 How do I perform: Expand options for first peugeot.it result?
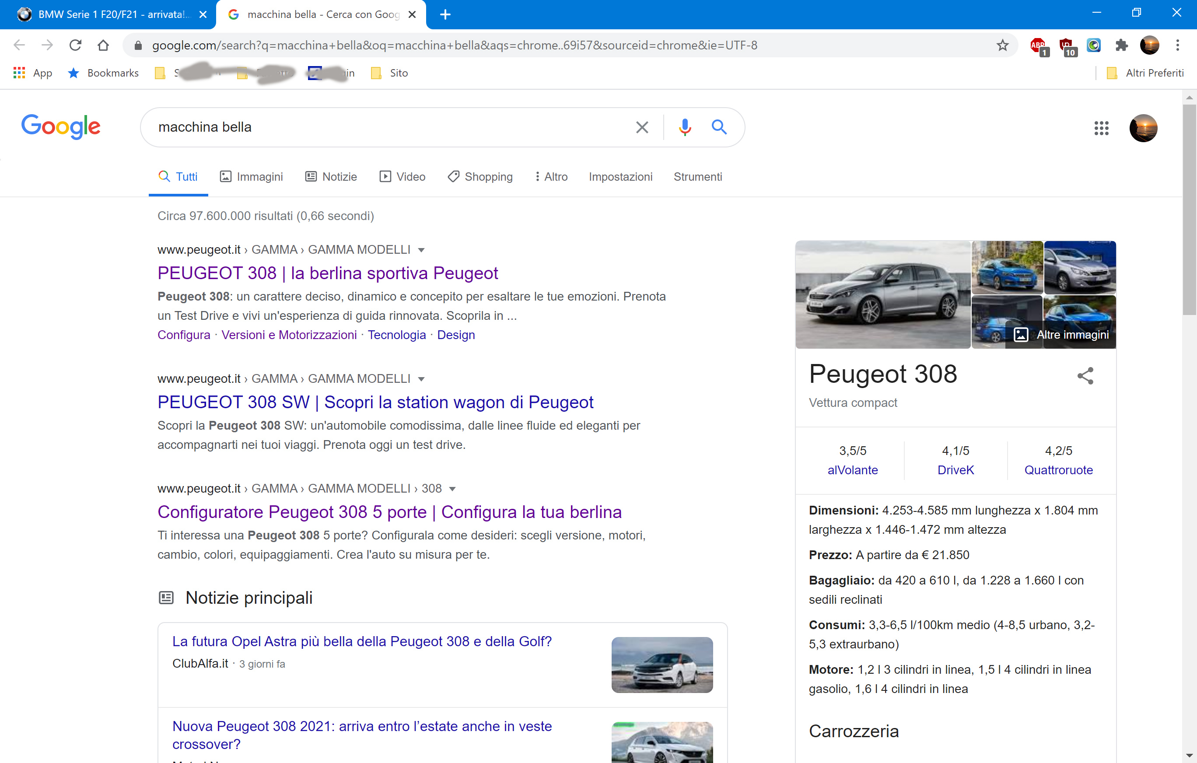pos(421,250)
